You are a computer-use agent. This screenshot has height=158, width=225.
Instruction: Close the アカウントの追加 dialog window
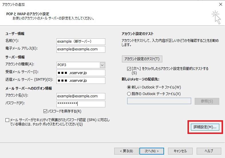pos(220,4)
